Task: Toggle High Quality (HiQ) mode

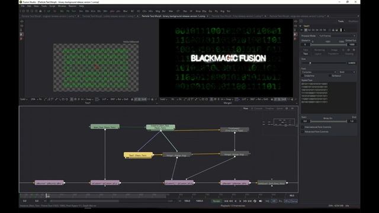Action: point(267,201)
